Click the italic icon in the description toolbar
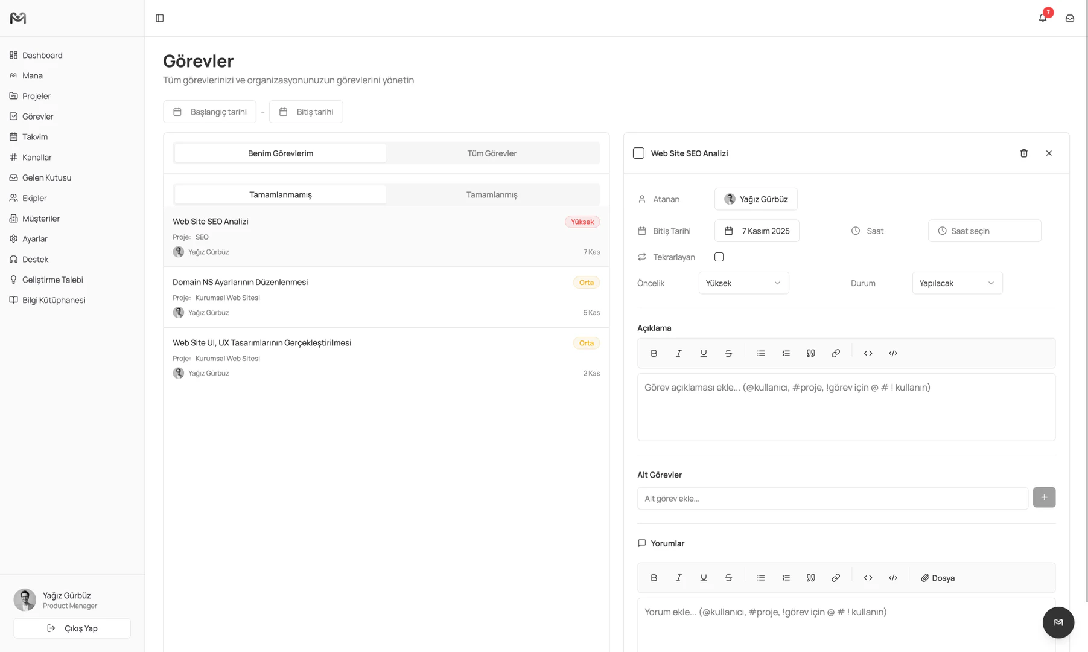 [x=678, y=353]
